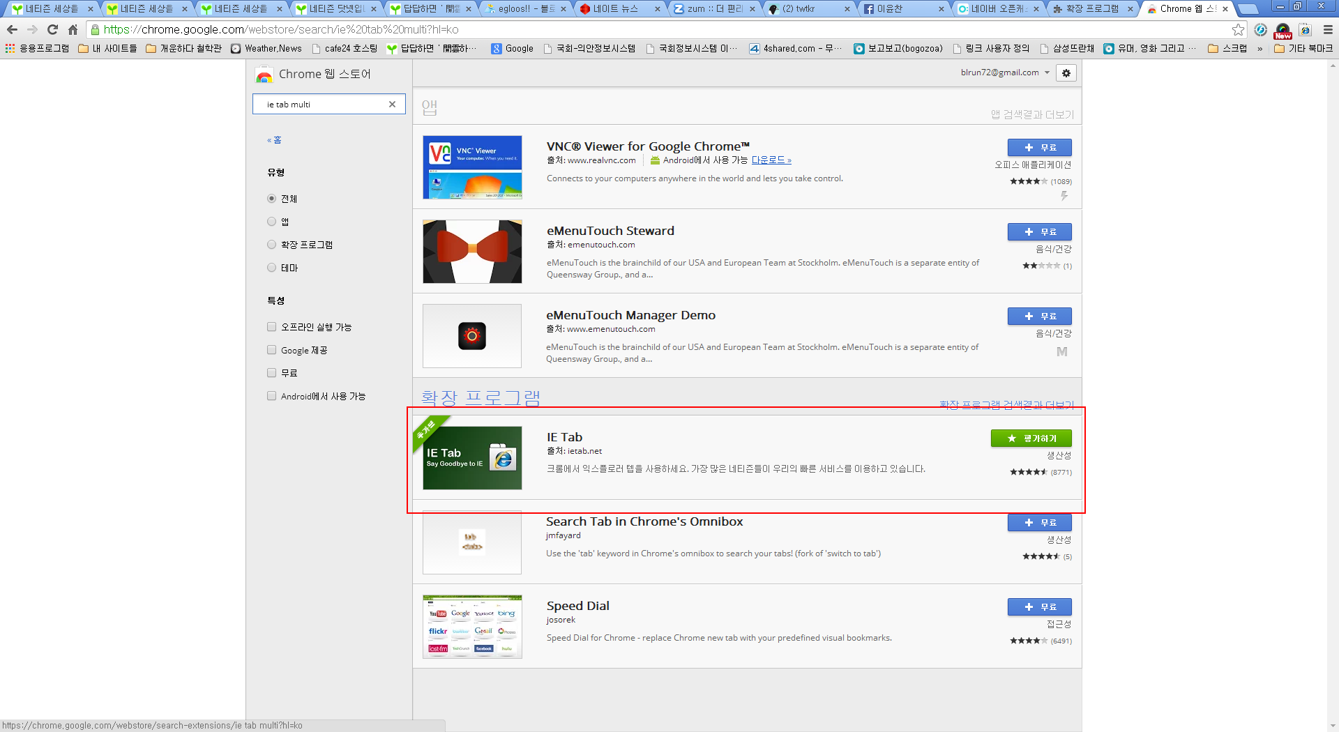Viewport: 1339px width, 732px height.
Task: Add eMenuTouch Manager Demo 무료 button
Action: tap(1039, 316)
